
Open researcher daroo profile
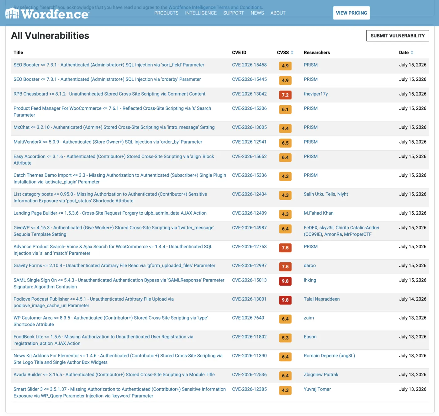point(310,265)
